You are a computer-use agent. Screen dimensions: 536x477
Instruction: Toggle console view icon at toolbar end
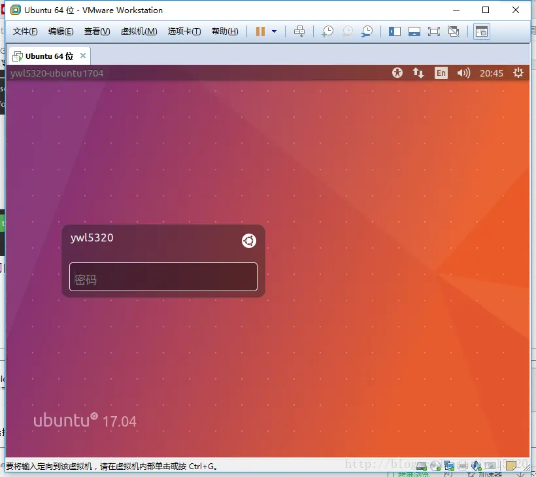tap(482, 31)
